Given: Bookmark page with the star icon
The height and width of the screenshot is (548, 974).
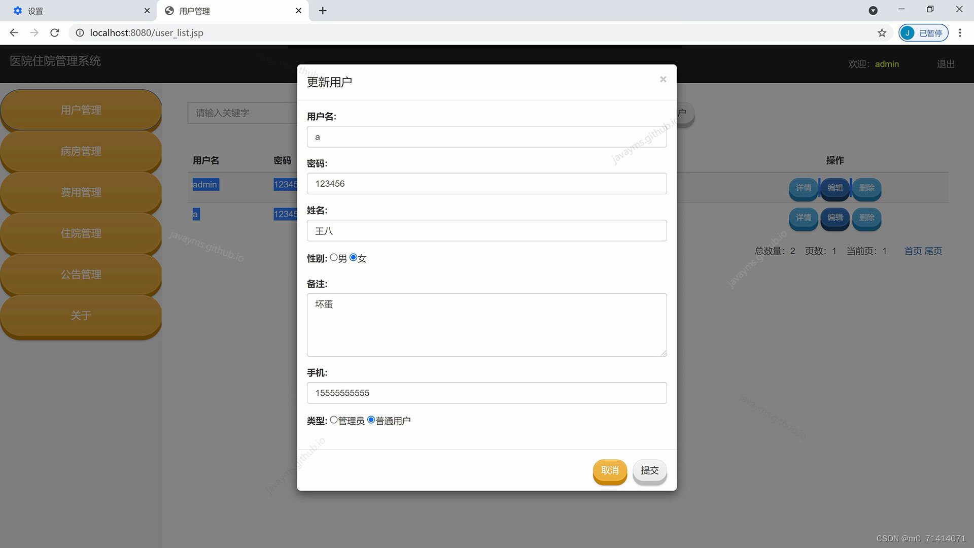Looking at the screenshot, I should 882,33.
